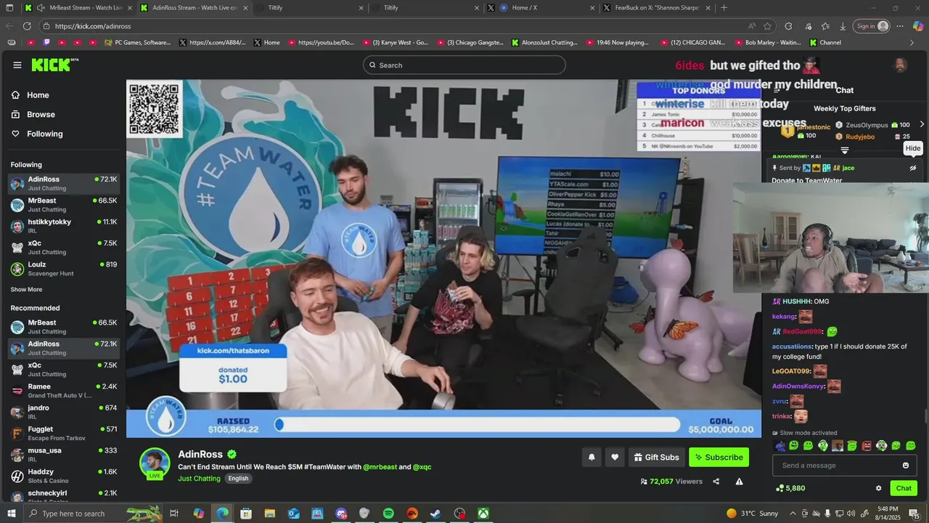
Task: Click the Just Chatting category link under AdinRoss
Action: point(199,479)
